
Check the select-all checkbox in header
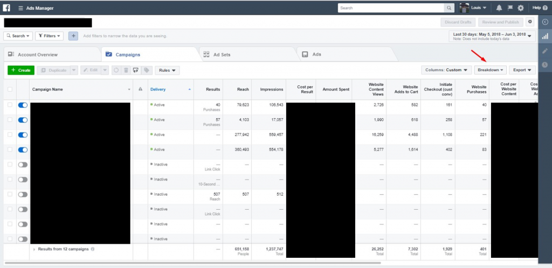pos(10,89)
